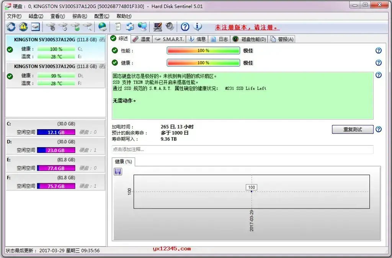Click the disk with stethoscope toolbar icon
The height and width of the screenshot is (258, 392).
51,26
